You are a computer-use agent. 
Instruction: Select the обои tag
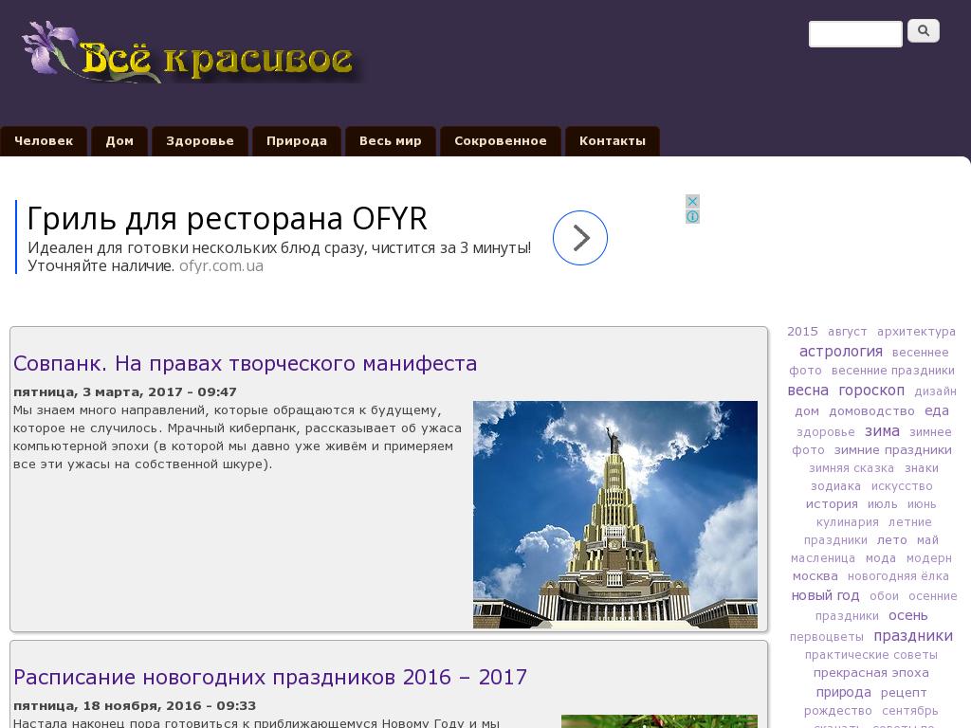(884, 596)
